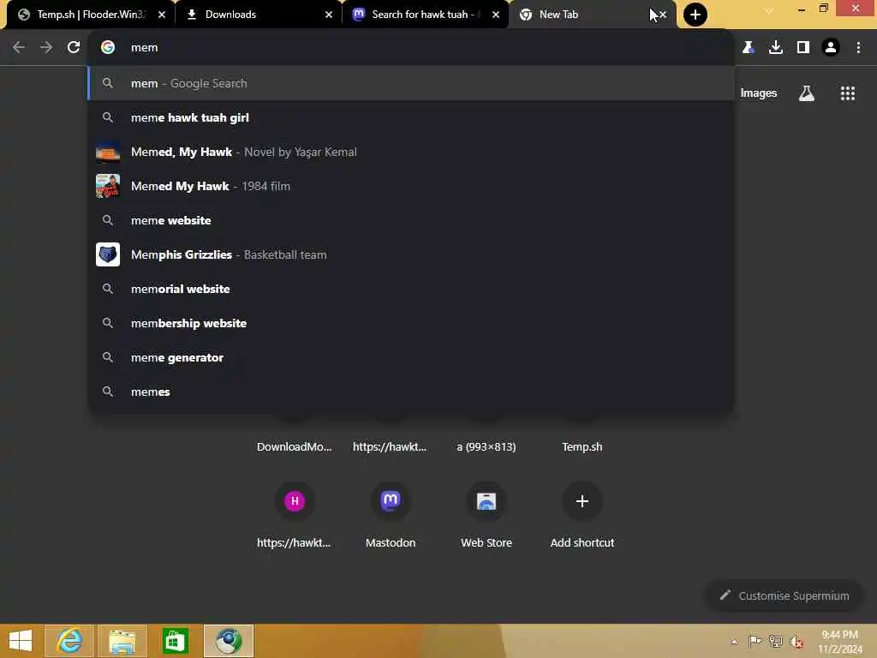Choose 'membership website' suggestion
This screenshot has width=877, height=658.
click(411, 323)
